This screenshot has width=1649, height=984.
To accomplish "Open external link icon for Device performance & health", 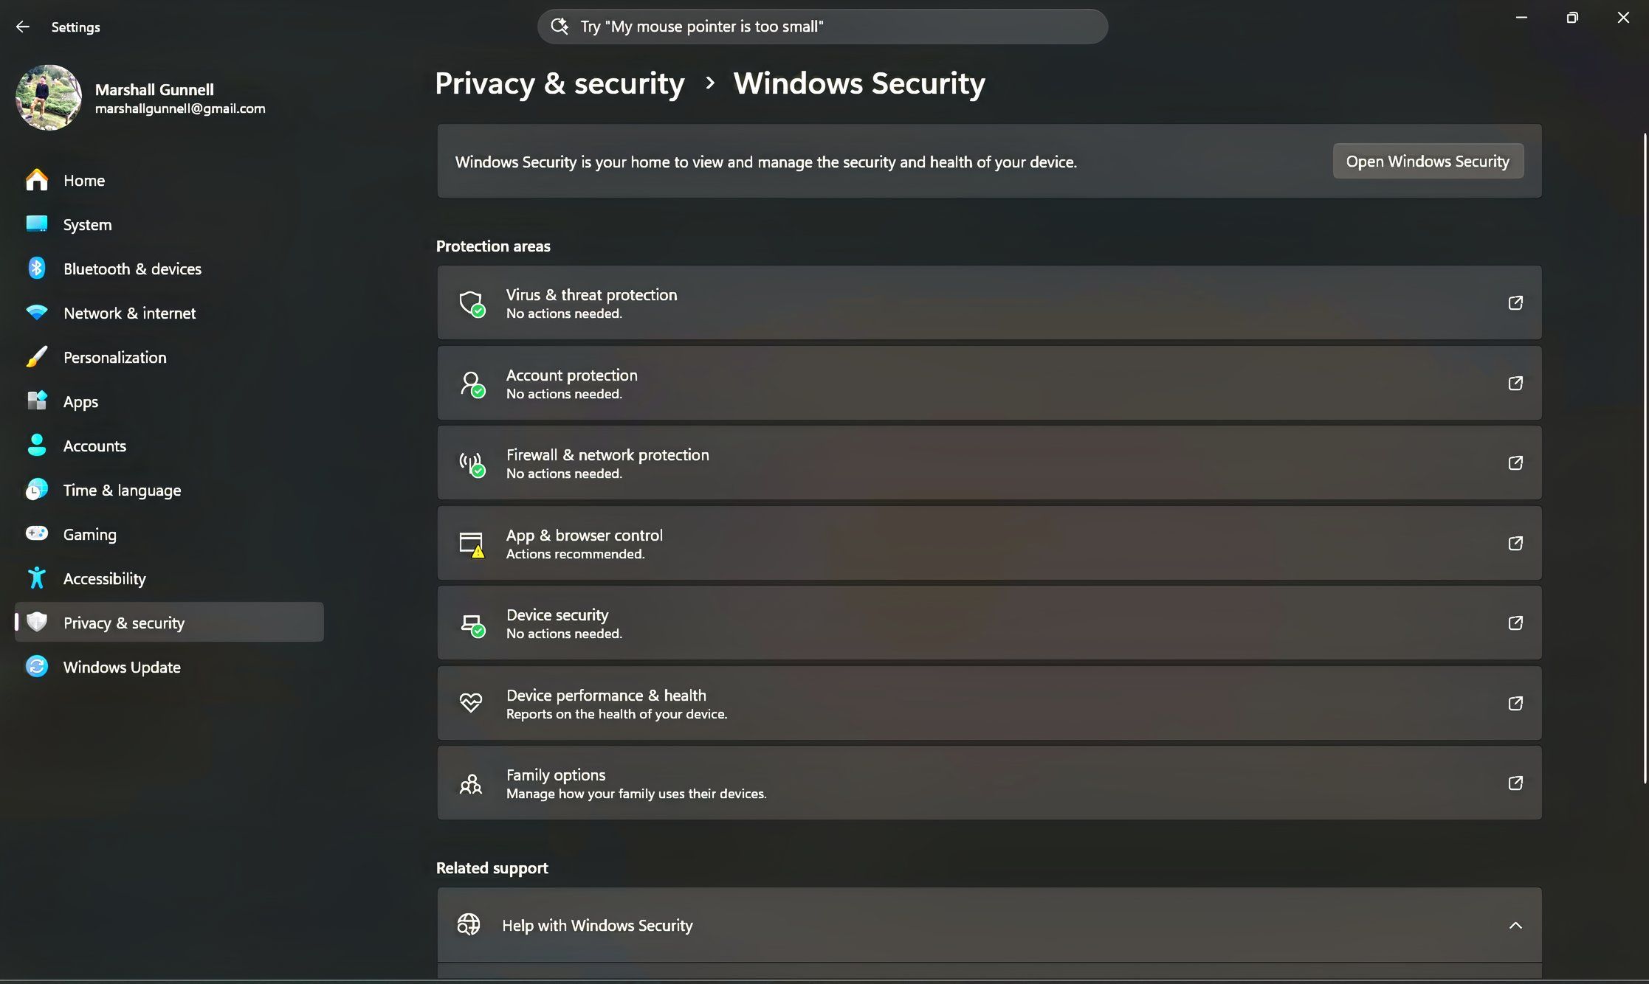I will pyautogui.click(x=1515, y=703).
